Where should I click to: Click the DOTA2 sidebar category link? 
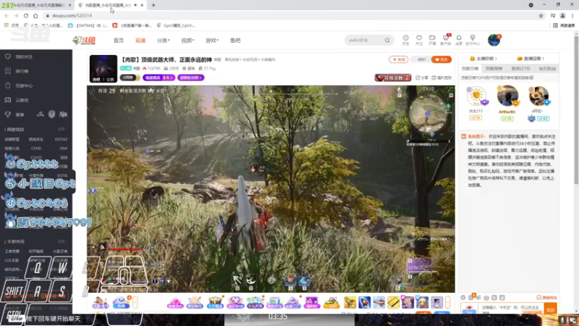61,139
